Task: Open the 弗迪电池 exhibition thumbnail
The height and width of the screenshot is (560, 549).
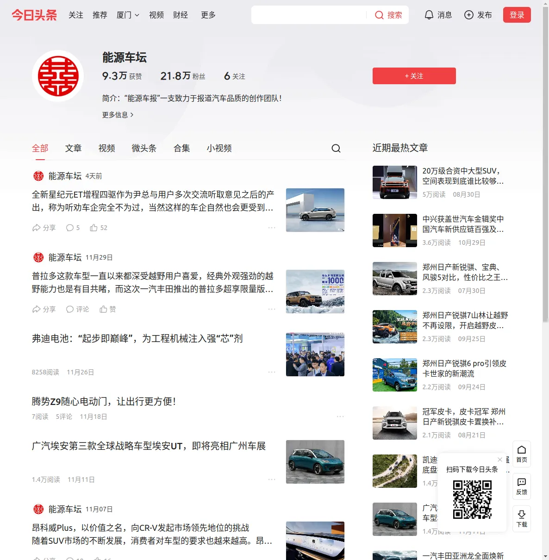Action: (x=315, y=355)
